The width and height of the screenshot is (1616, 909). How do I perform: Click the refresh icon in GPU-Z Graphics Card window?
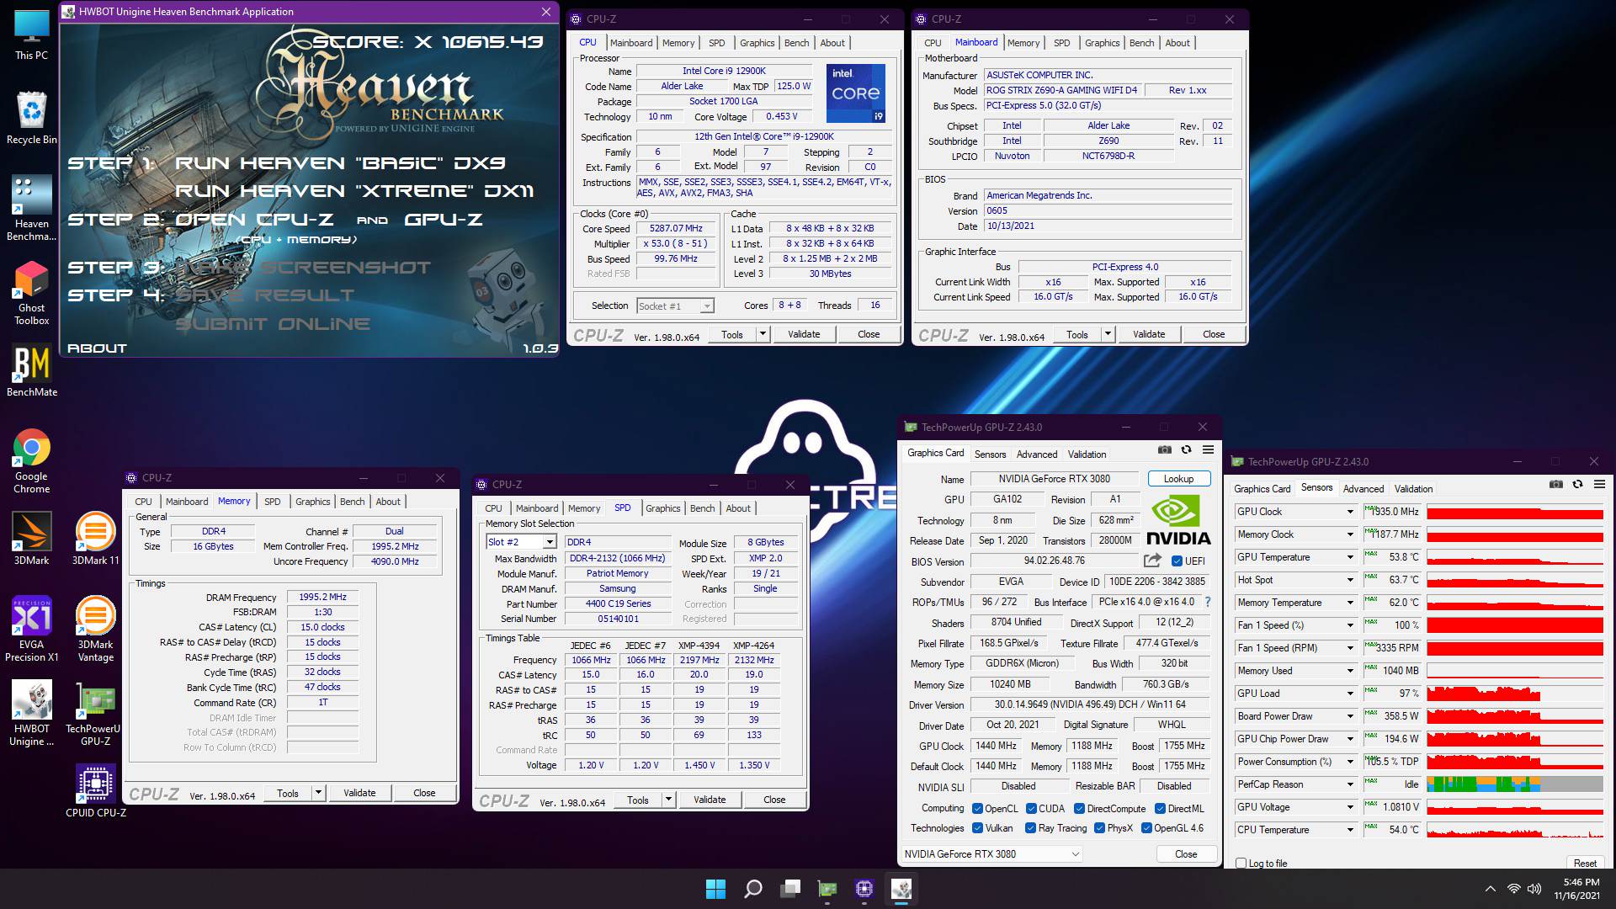point(1186,450)
